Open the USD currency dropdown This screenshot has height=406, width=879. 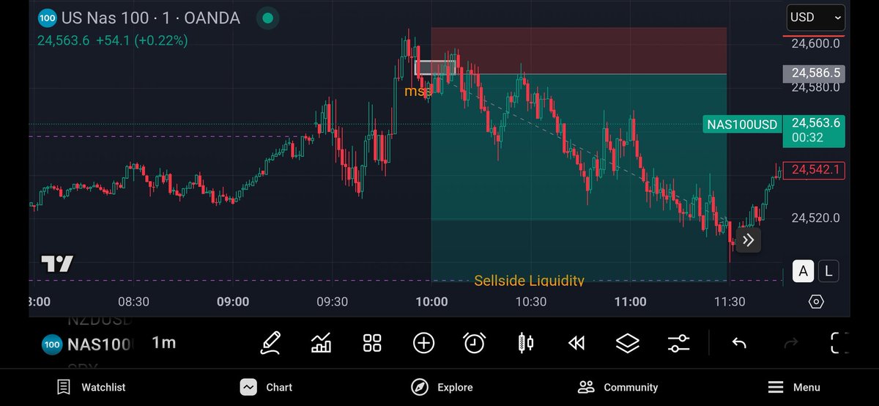pos(815,18)
